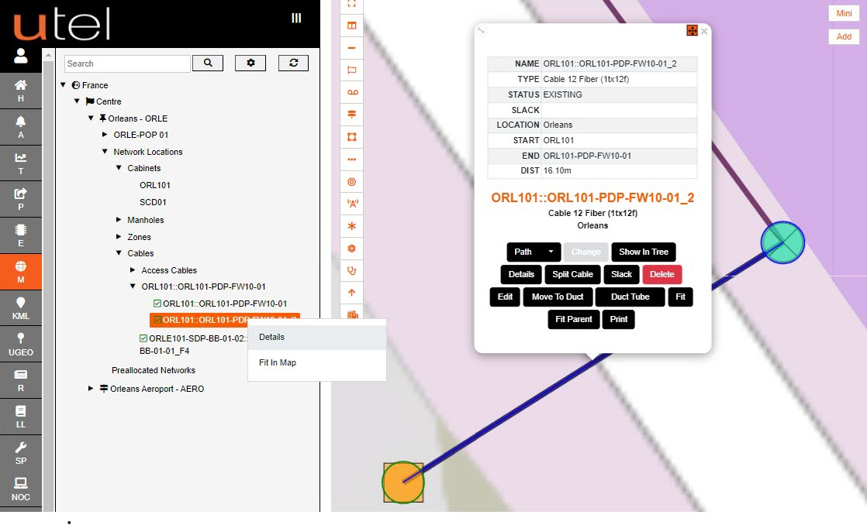Click the red Delete button

tap(661, 274)
